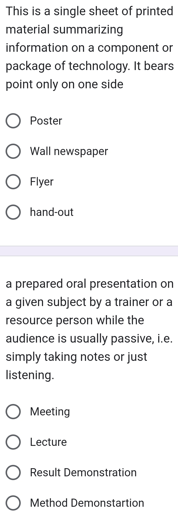Mark the Flyer radio button circle
Screen dimensions: 178x523
click(13, 182)
